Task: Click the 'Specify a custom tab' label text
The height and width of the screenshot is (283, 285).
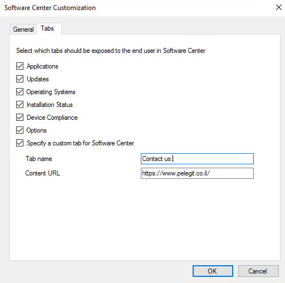Action: point(80,143)
